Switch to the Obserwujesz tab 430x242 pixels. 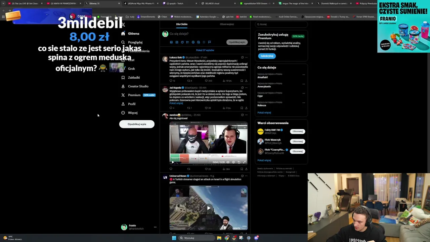pyautogui.click(x=227, y=24)
